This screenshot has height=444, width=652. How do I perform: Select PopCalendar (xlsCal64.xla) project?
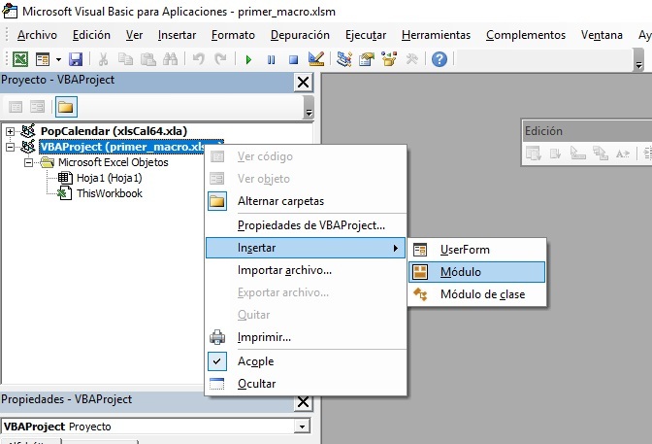tap(114, 131)
